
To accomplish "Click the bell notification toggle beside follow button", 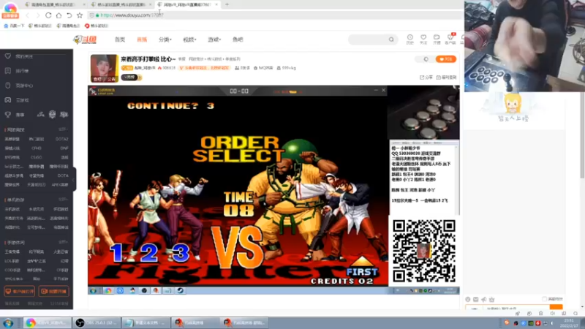I will [x=426, y=59].
